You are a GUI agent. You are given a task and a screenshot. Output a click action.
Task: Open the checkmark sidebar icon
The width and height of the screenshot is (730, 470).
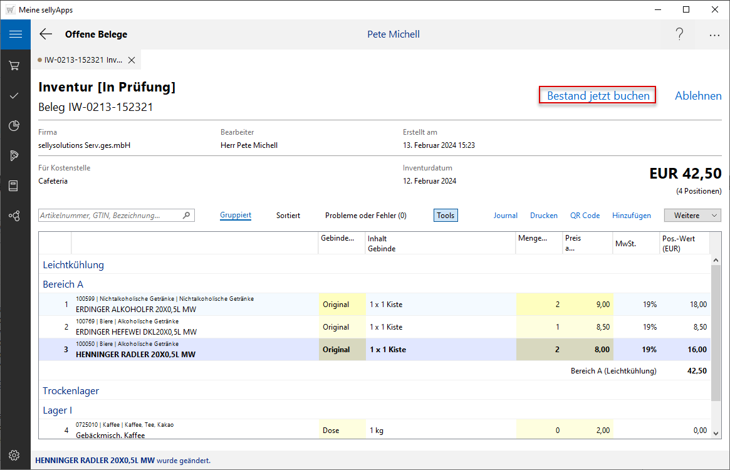(x=14, y=96)
